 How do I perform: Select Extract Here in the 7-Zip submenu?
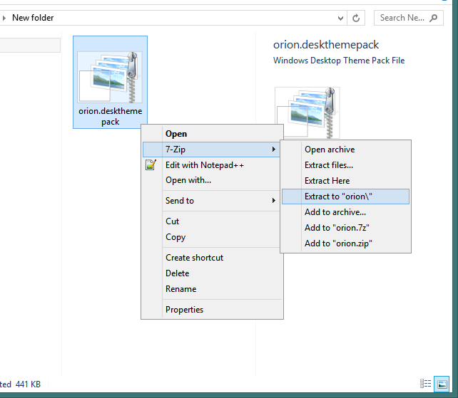327,181
